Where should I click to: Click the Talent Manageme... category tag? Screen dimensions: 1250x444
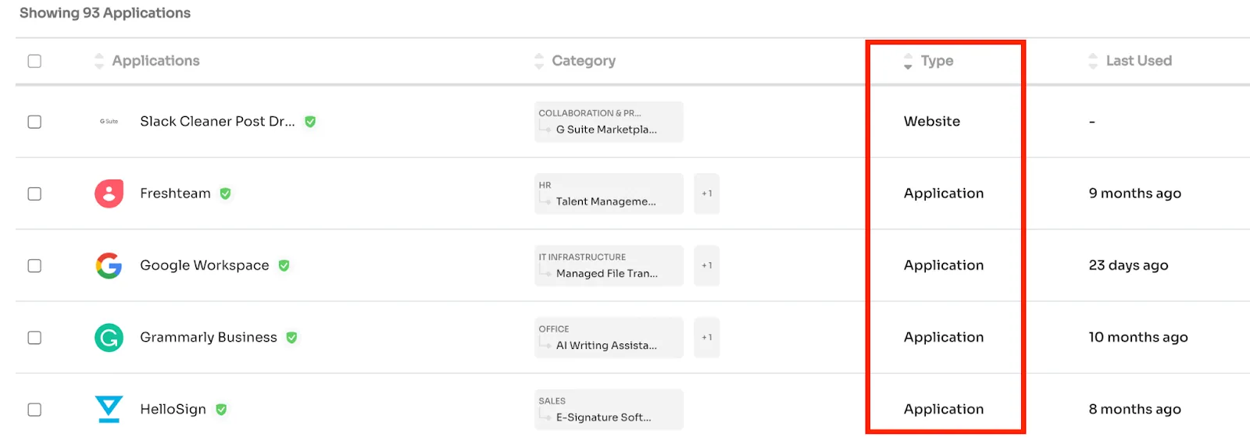tap(609, 194)
